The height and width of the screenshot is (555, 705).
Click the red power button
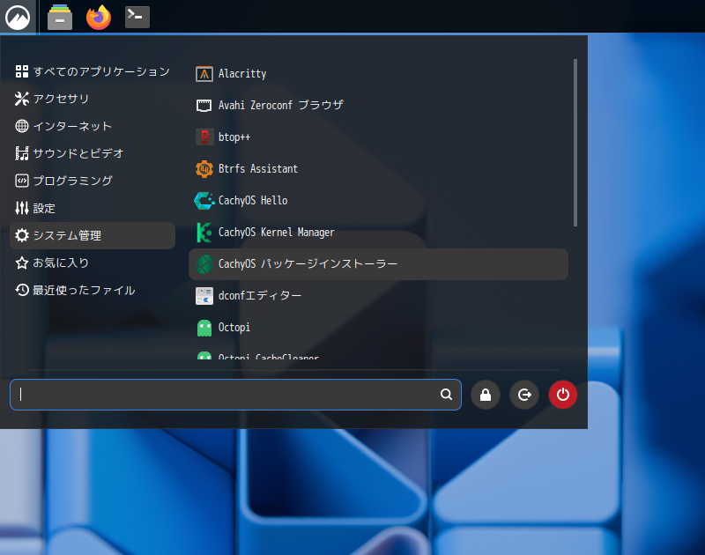pyautogui.click(x=562, y=395)
